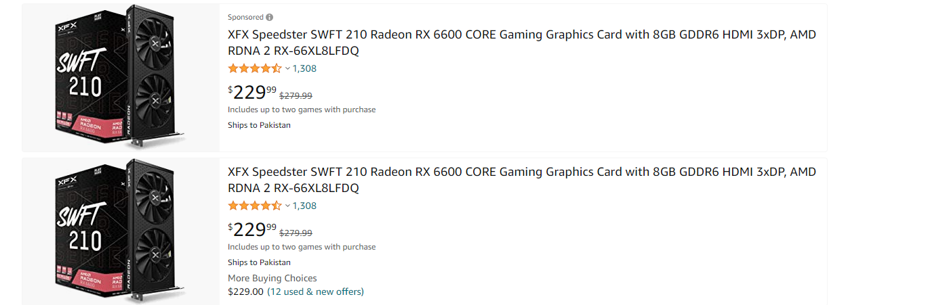Click the $279.99 list price on the sponsored listing

click(296, 96)
